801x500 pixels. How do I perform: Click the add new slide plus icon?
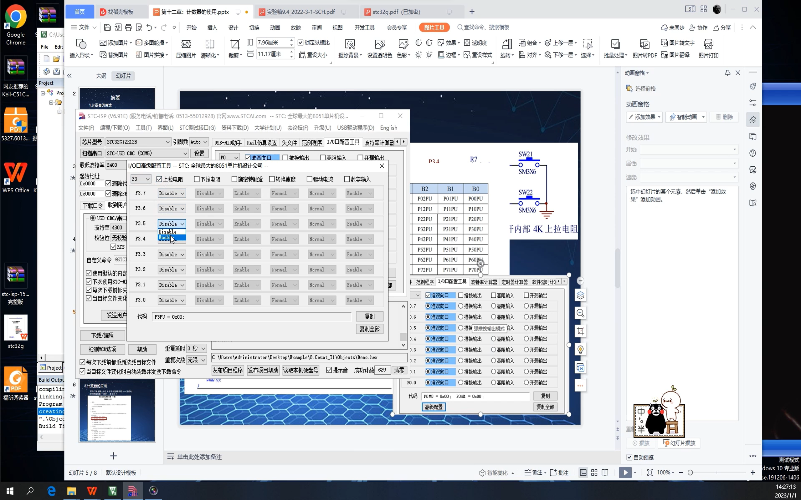click(x=114, y=456)
